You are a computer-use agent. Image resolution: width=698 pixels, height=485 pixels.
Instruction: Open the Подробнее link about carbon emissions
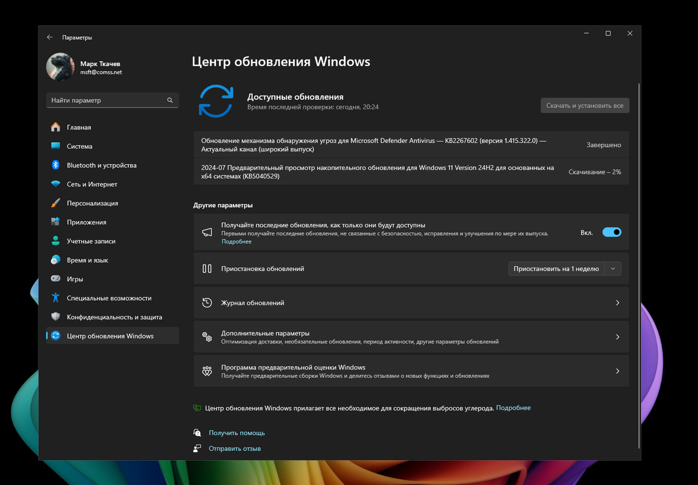point(513,408)
